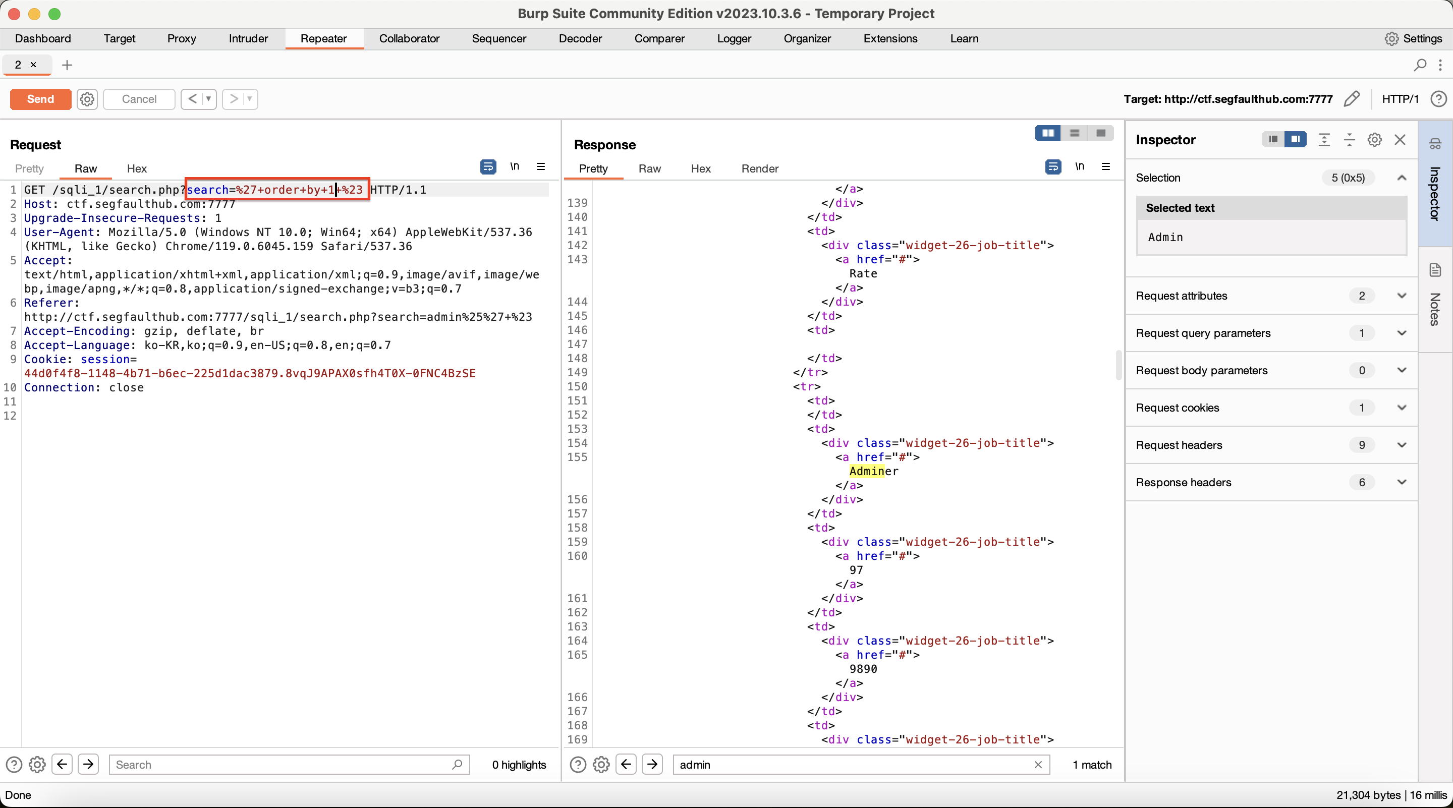Image resolution: width=1453 pixels, height=808 pixels.
Task: Click the response pane vertical scrollbar
Action: [1119, 365]
